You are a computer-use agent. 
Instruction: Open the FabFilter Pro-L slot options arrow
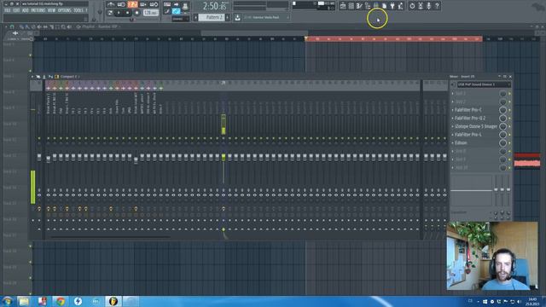[x=453, y=135]
